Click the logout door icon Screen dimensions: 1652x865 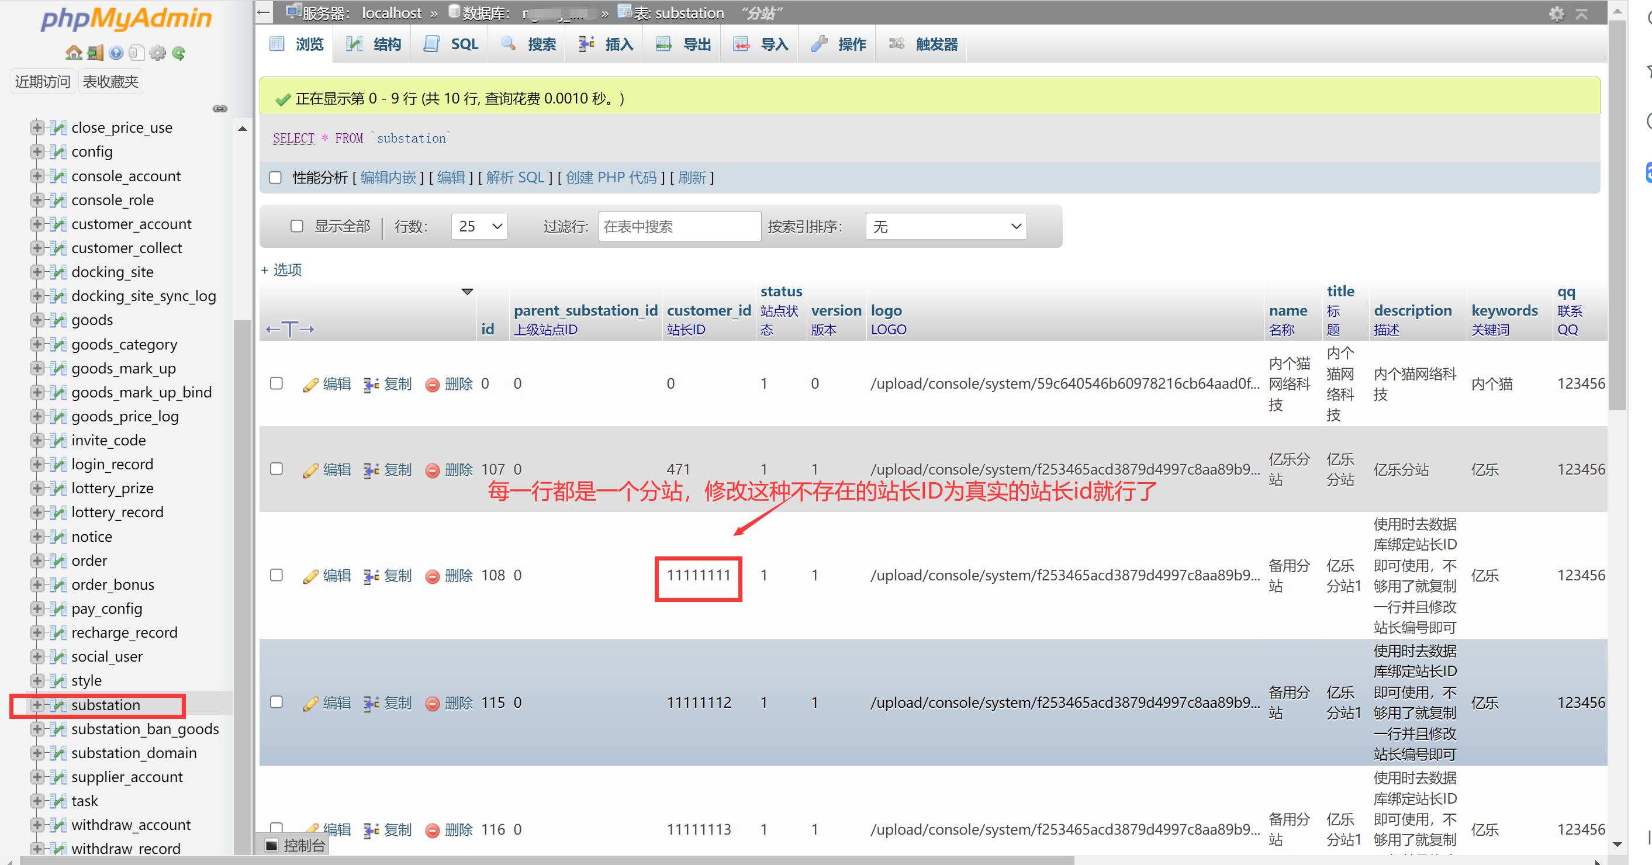coord(95,53)
